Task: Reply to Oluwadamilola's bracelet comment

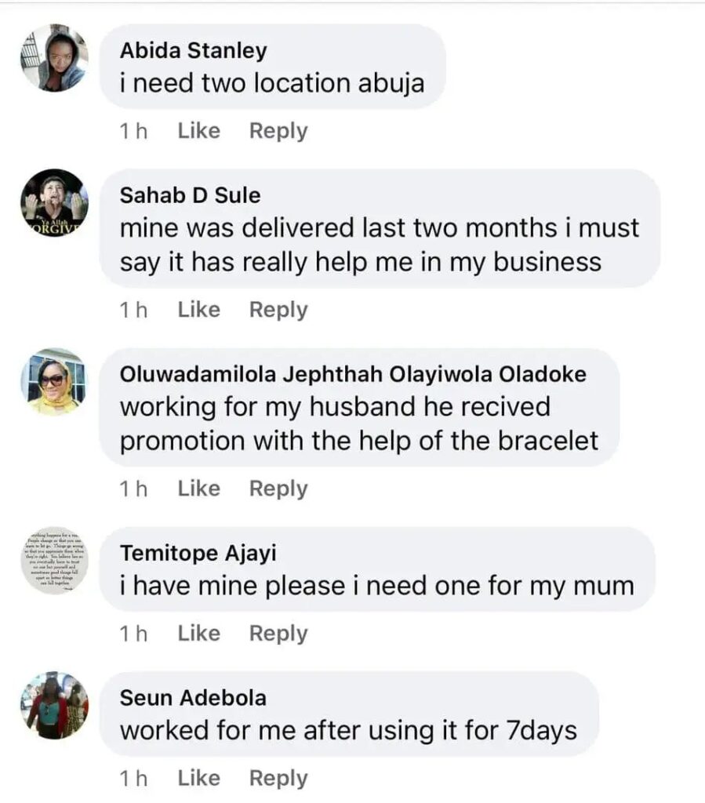Action: [278, 489]
